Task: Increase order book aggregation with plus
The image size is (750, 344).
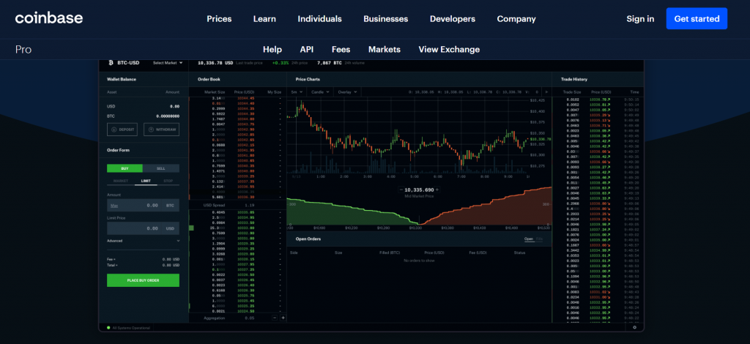Action: point(283,318)
